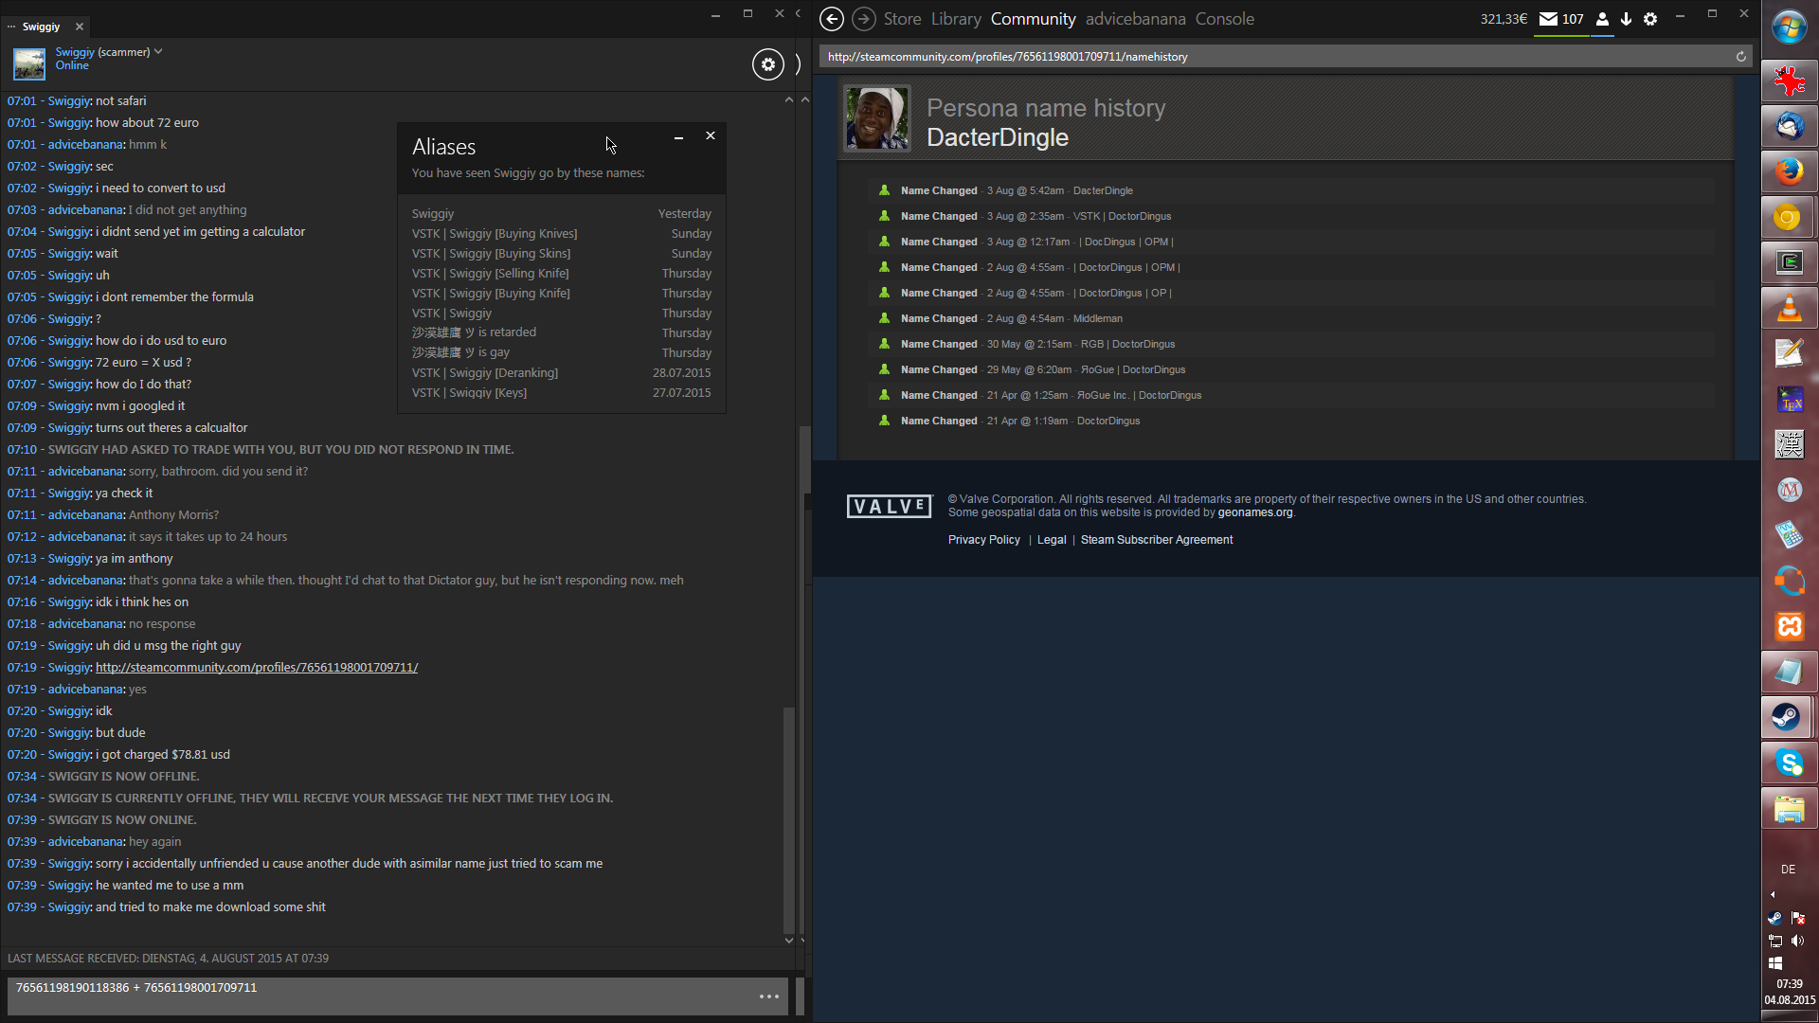Go back using the browser back arrow
Screen dimensions: 1819x1023
pyautogui.click(x=831, y=19)
